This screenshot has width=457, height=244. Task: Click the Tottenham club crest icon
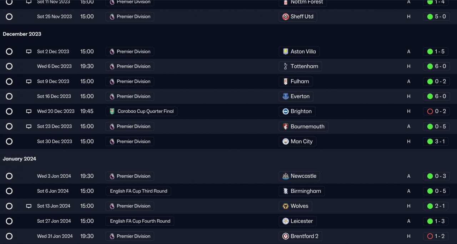coord(286,66)
